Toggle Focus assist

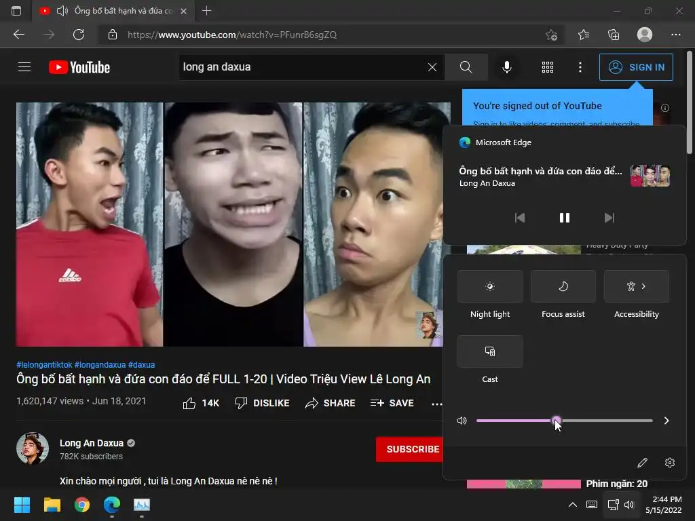[x=563, y=286]
